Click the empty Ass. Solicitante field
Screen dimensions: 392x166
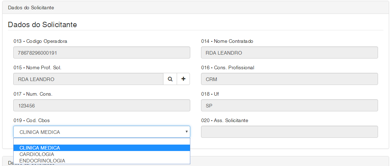(x=289, y=132)
